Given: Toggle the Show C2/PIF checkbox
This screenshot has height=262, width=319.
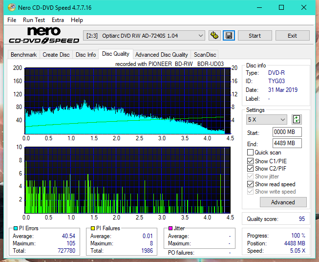Looking at the screenshot, I should point(251,169).
